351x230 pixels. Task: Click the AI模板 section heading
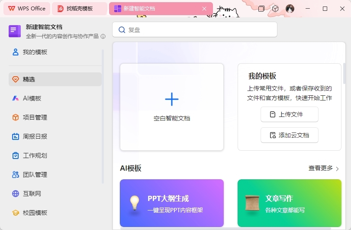pyautogui.click(x=131, y=168)
